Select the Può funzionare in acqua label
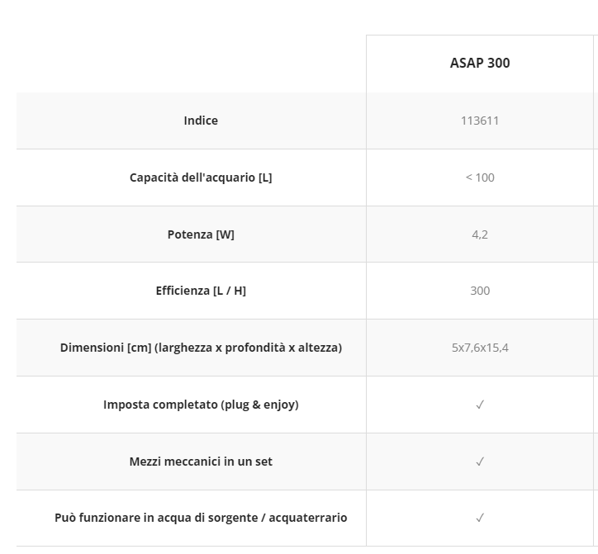 click(x=201, y=518)
